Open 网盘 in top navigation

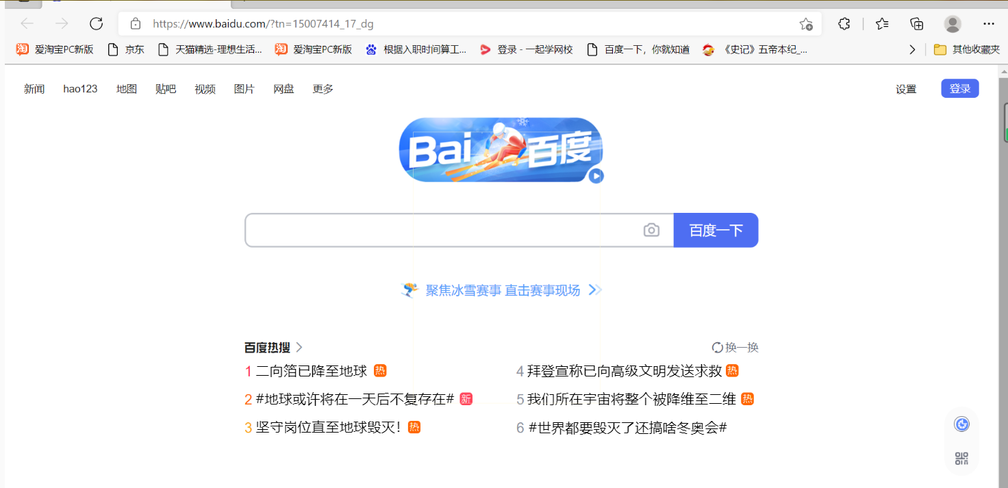283,89
